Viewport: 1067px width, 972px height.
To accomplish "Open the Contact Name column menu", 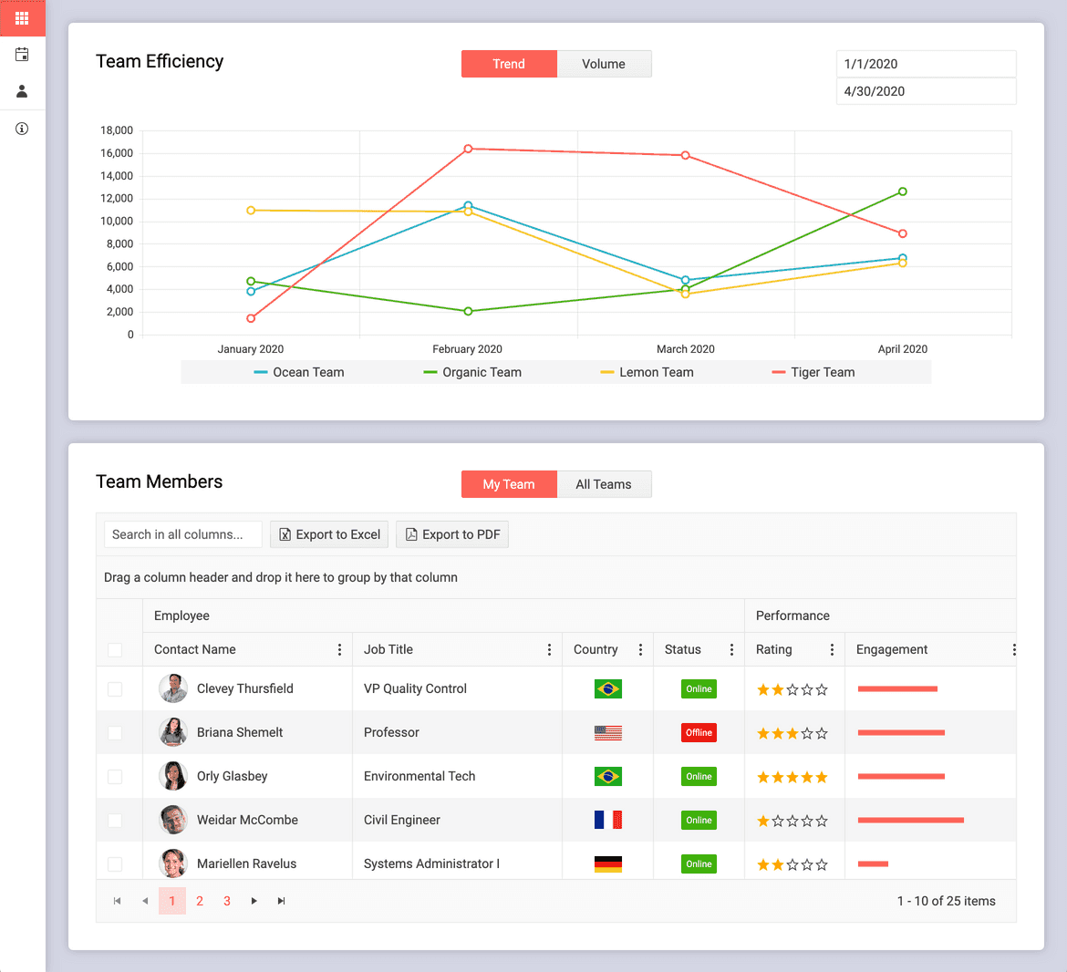I will [x=339, y=650].
